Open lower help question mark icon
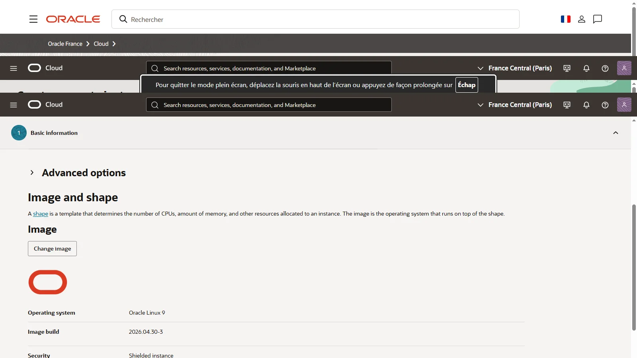Screen dimensions: 637x358 tap(605, 105)
